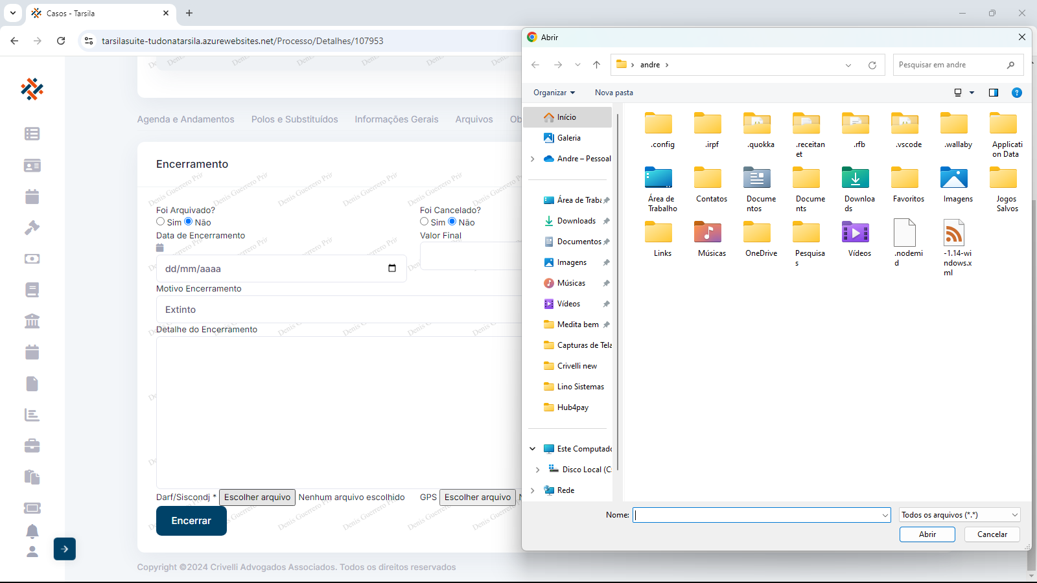Open the Organizar dropdown menu
Image resolution: width=1037 pixels, height=583 pixels.
coord(553,93)
